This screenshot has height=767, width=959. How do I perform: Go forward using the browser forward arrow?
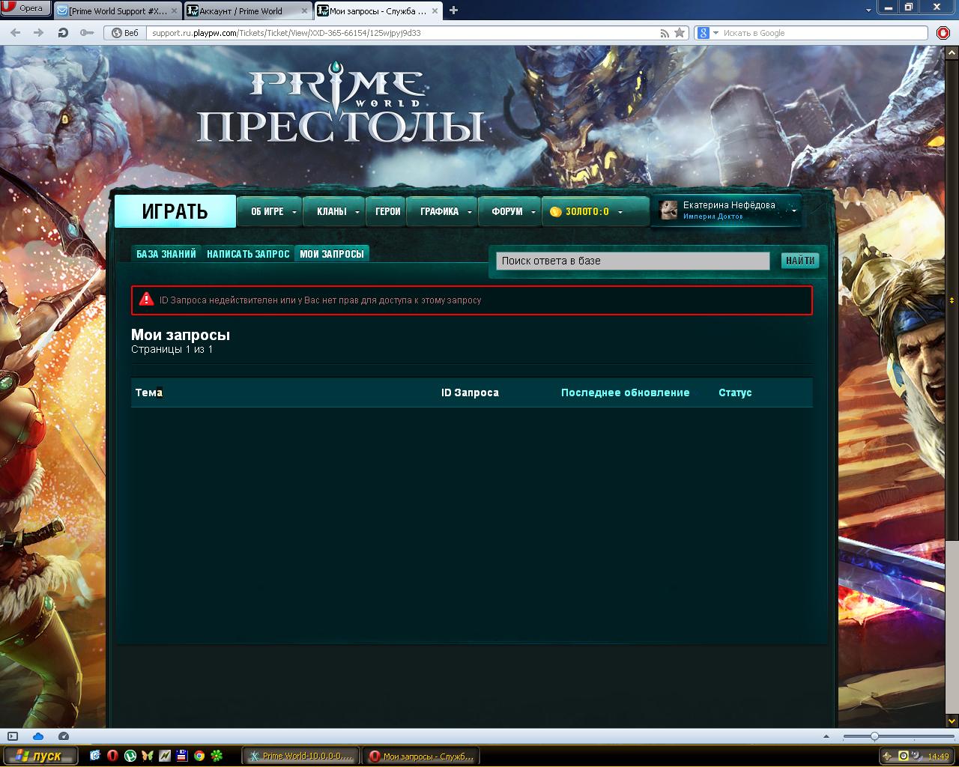tap(37, 33)
